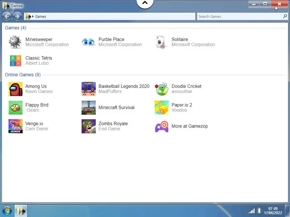Select the Paper.io 2 title text

point(182,105)
